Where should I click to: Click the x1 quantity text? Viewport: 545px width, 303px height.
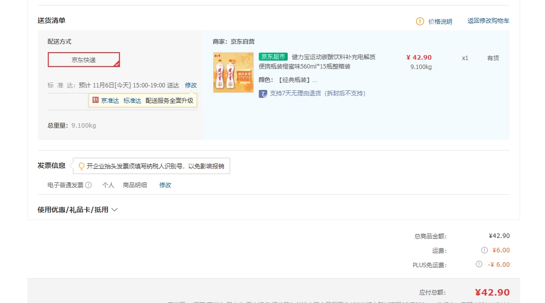click(x=465, y=58)
